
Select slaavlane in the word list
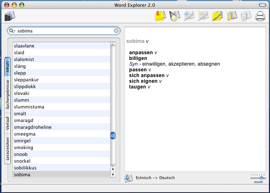[x=61, y=46]
